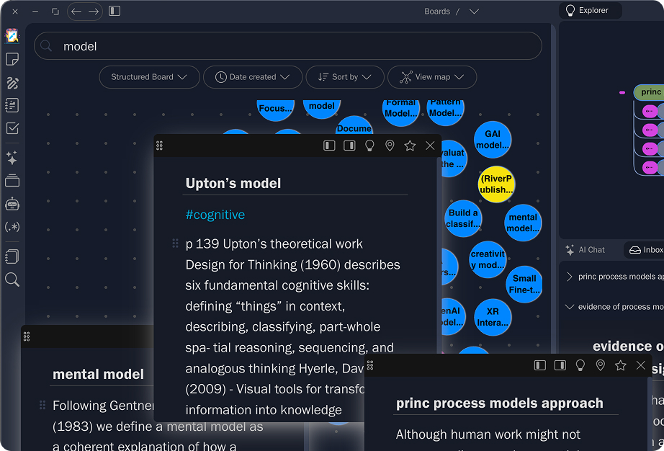The image size is (664, 451).
Task: Open the Date created dropdown
Action: (252, 77)
